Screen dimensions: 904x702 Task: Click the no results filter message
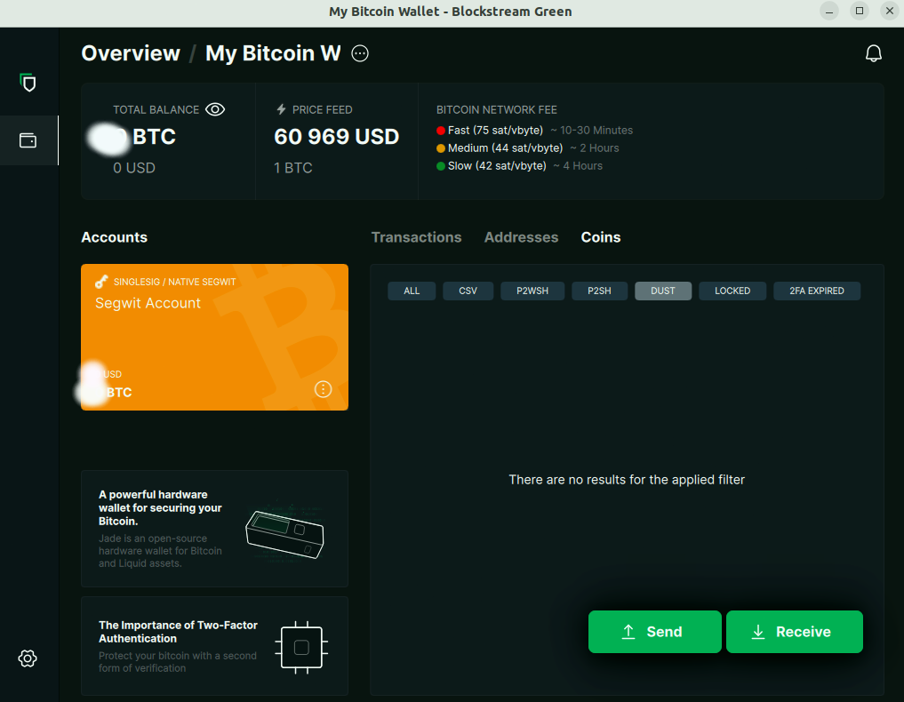[627, 480]
